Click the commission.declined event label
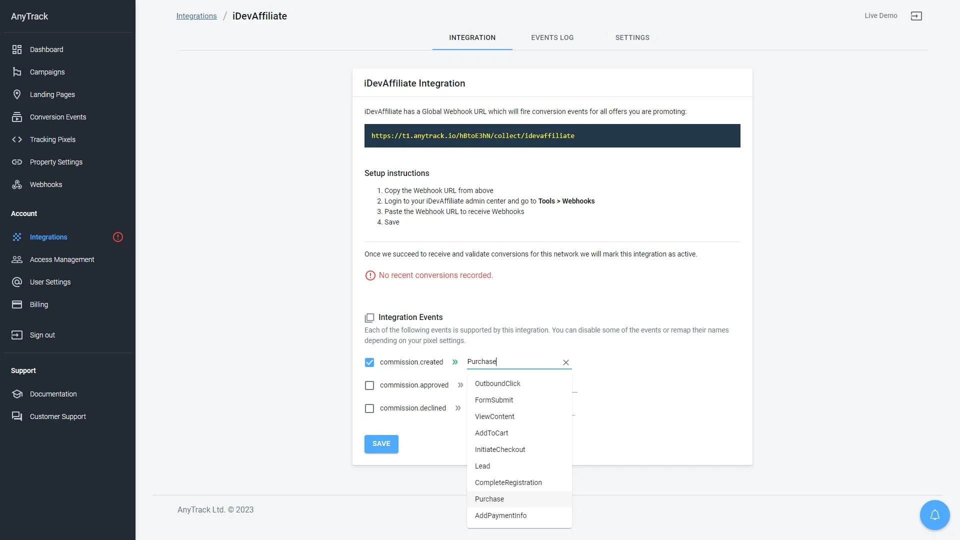 412,408
